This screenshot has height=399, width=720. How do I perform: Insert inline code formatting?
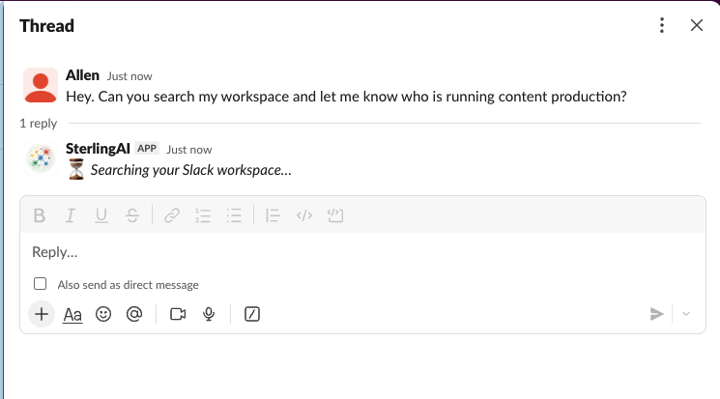(x=304, y=215)
